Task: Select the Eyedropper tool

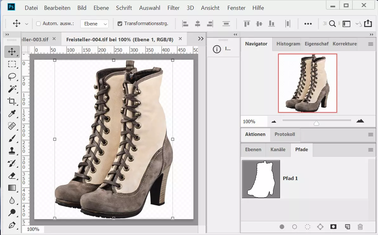Action: click(x=12, y=114)
